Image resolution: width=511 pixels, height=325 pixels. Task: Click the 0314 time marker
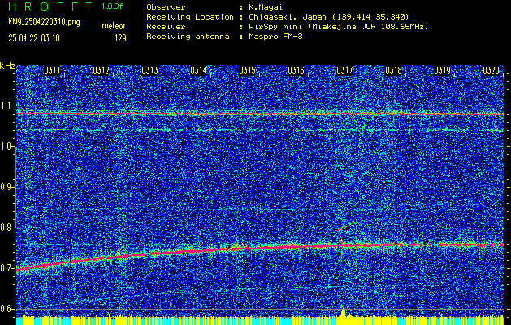click(x=198, y=71)
